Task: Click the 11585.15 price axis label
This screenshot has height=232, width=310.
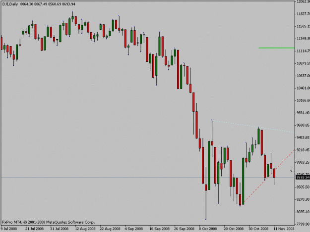Action: (303, 26)
